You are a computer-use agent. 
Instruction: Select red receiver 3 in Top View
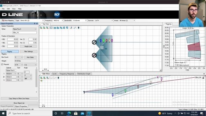(107, 41)
